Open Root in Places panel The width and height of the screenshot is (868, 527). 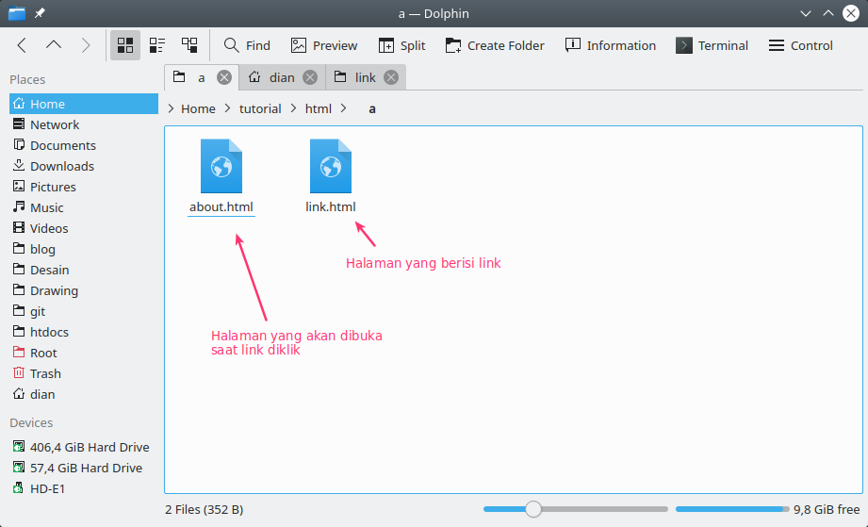84,354
